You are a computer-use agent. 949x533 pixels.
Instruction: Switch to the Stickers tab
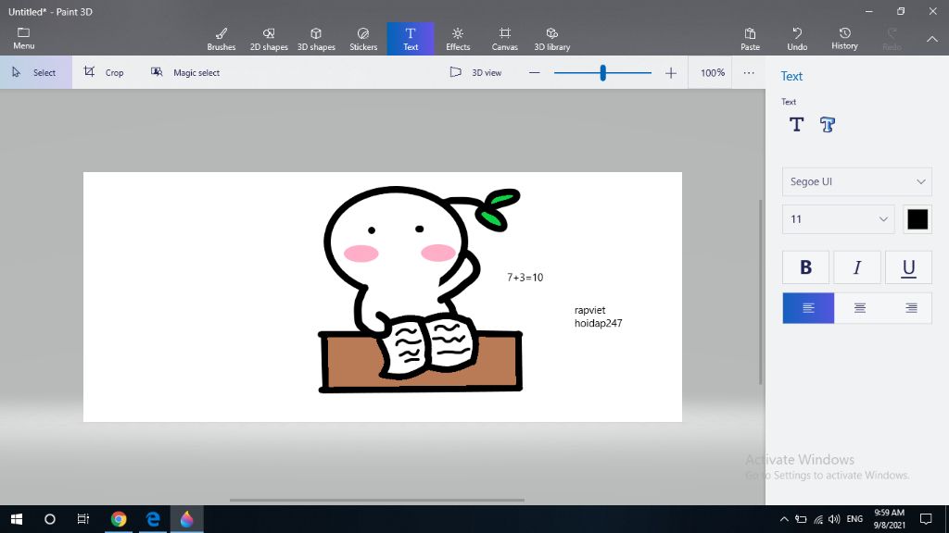point(363,39)
